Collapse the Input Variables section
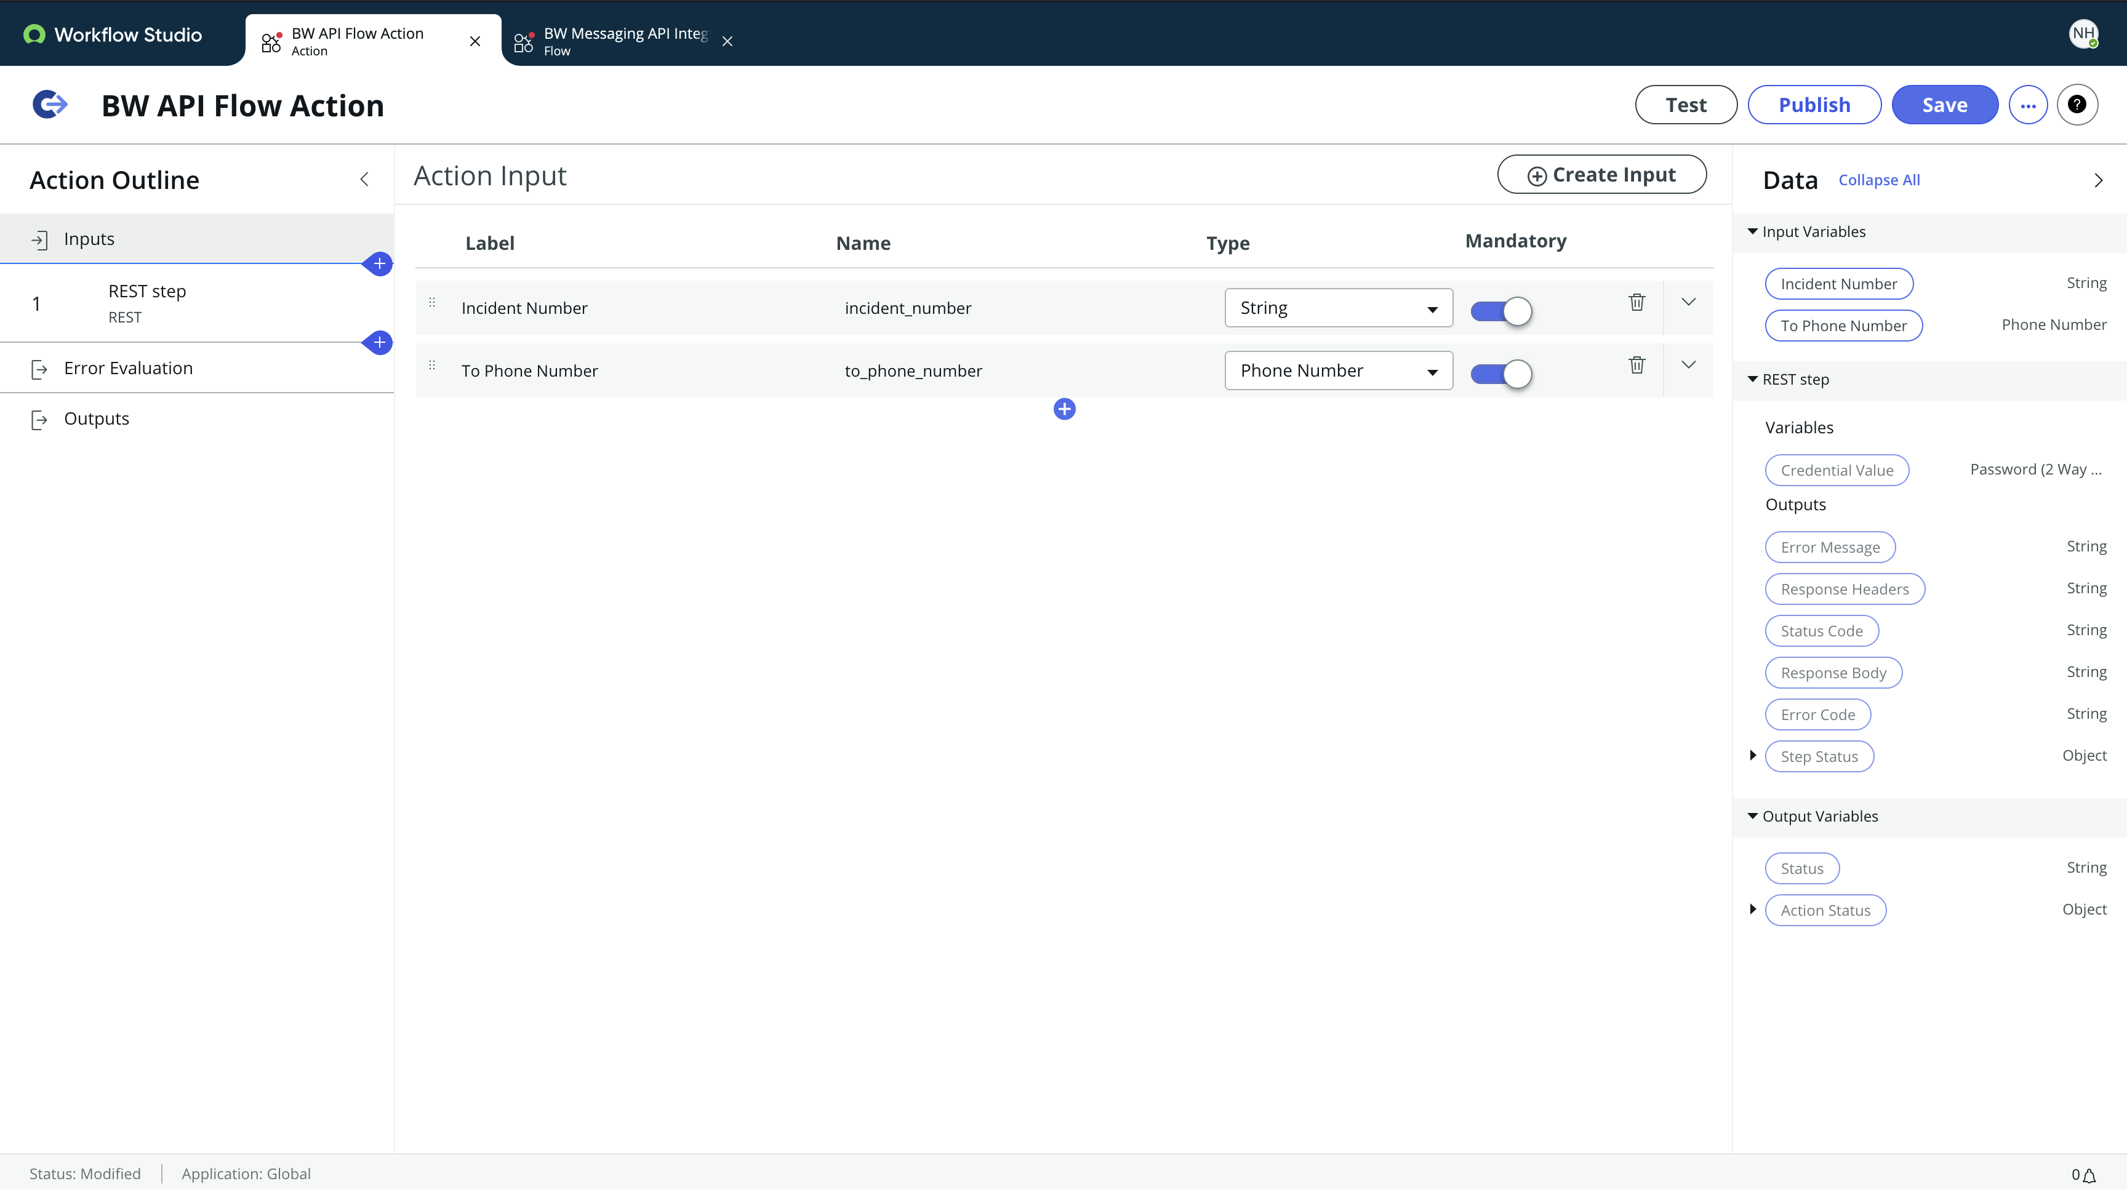Viewport: 2127px width, 1189px height. point(1752,232)
